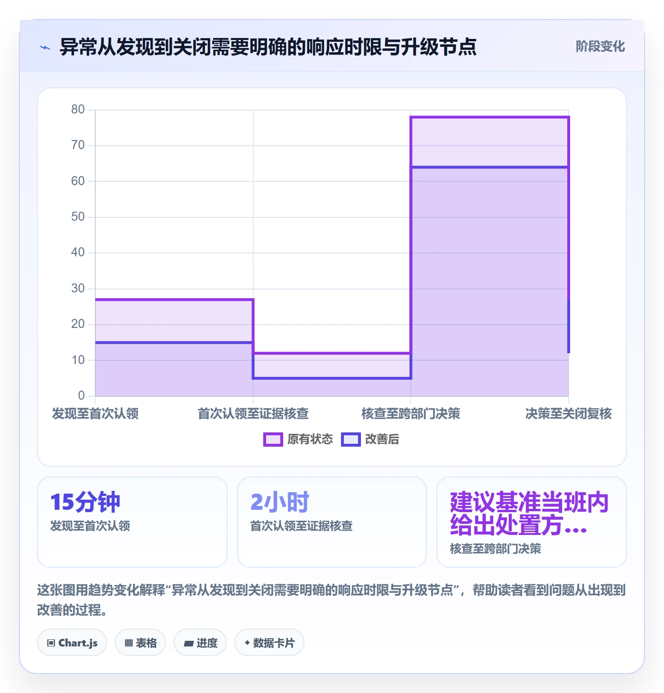
Task: Click the 20 y-axis tick label
Action: [78, 324]
